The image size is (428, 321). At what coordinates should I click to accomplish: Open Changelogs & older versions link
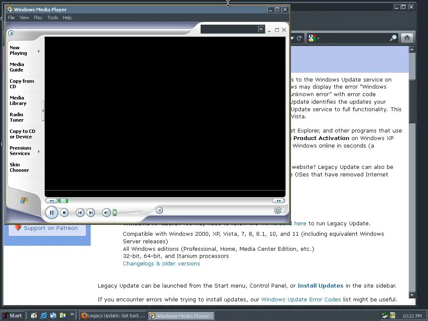(x=161, y=263)
